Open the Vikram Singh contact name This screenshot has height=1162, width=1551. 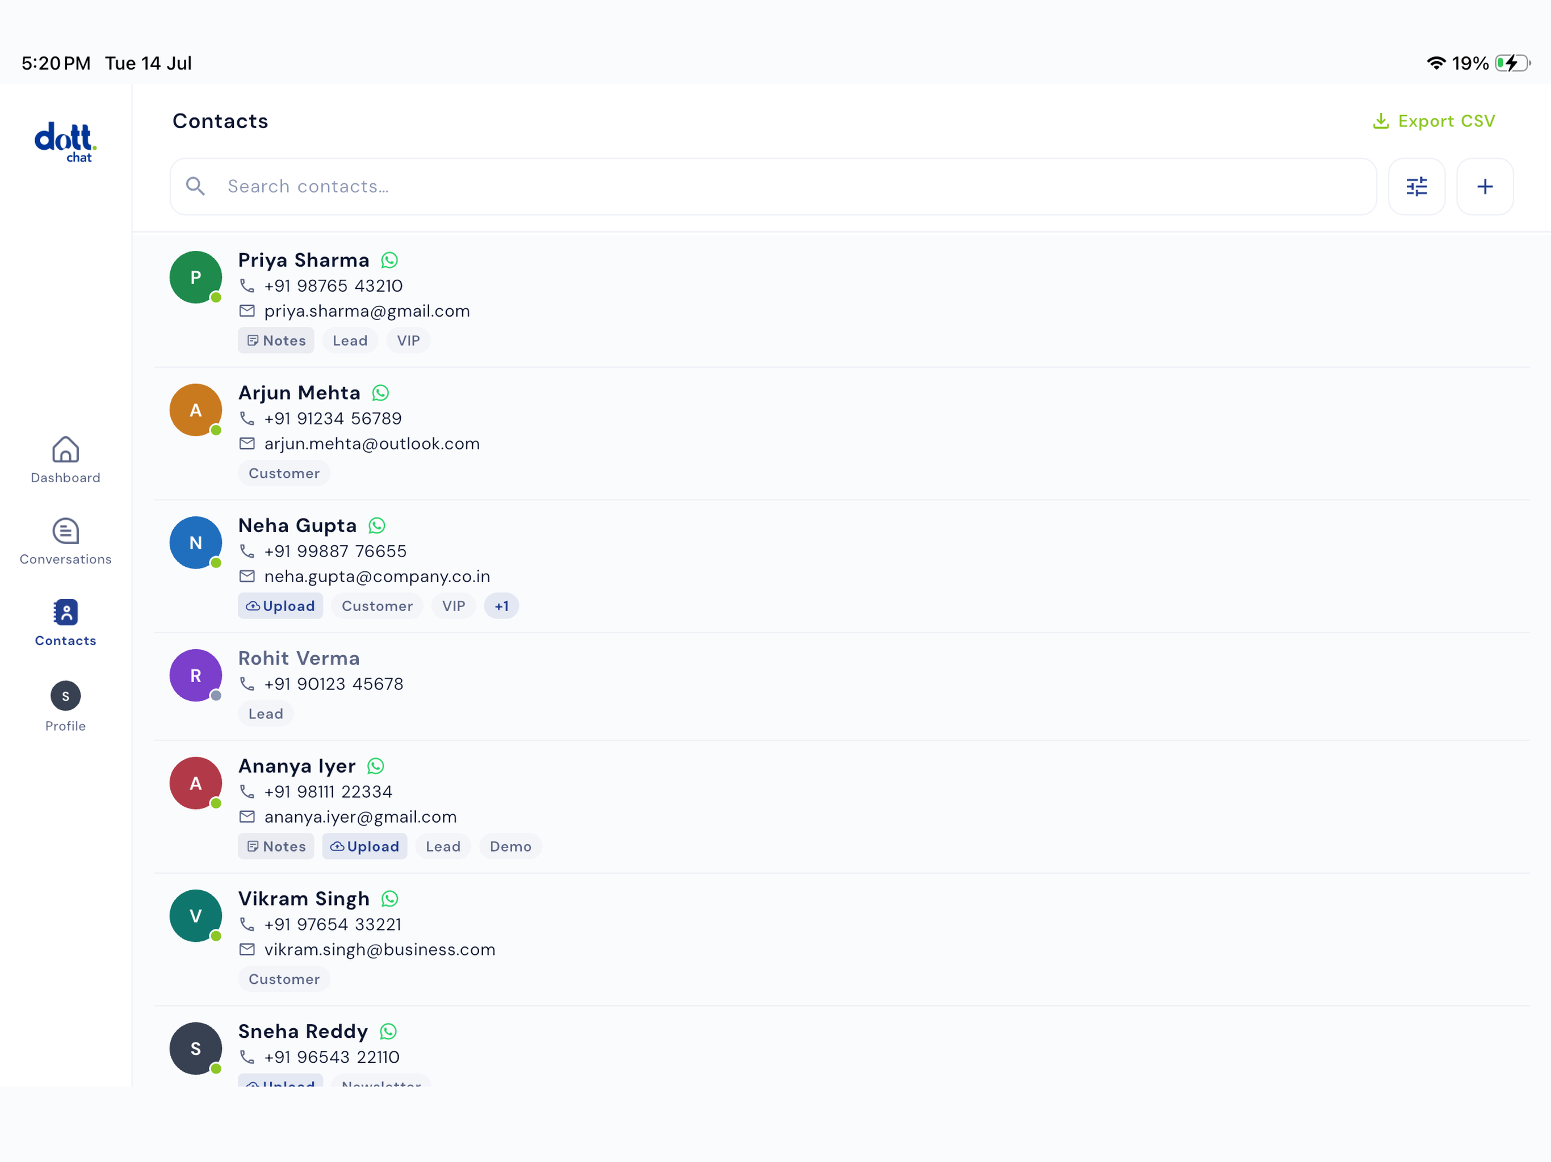coord(304,899)
